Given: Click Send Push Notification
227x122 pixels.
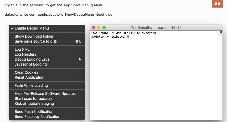Looking at the screenshot, I should pos(47,112).
